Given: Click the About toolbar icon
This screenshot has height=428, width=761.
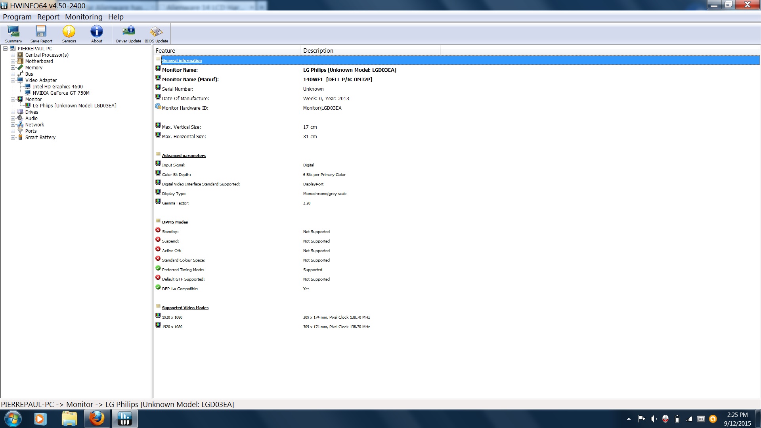Looking at the screenshot, I should click(97, 34).
